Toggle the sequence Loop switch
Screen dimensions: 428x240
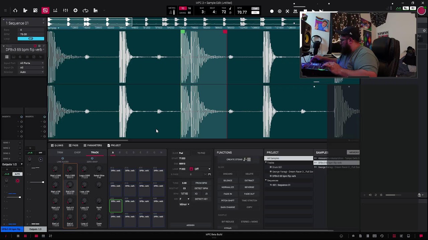point(31,39)
